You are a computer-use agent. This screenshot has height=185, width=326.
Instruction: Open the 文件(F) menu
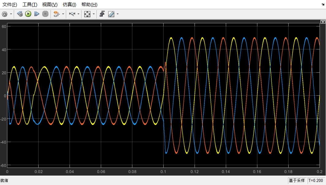click(9, 4)
